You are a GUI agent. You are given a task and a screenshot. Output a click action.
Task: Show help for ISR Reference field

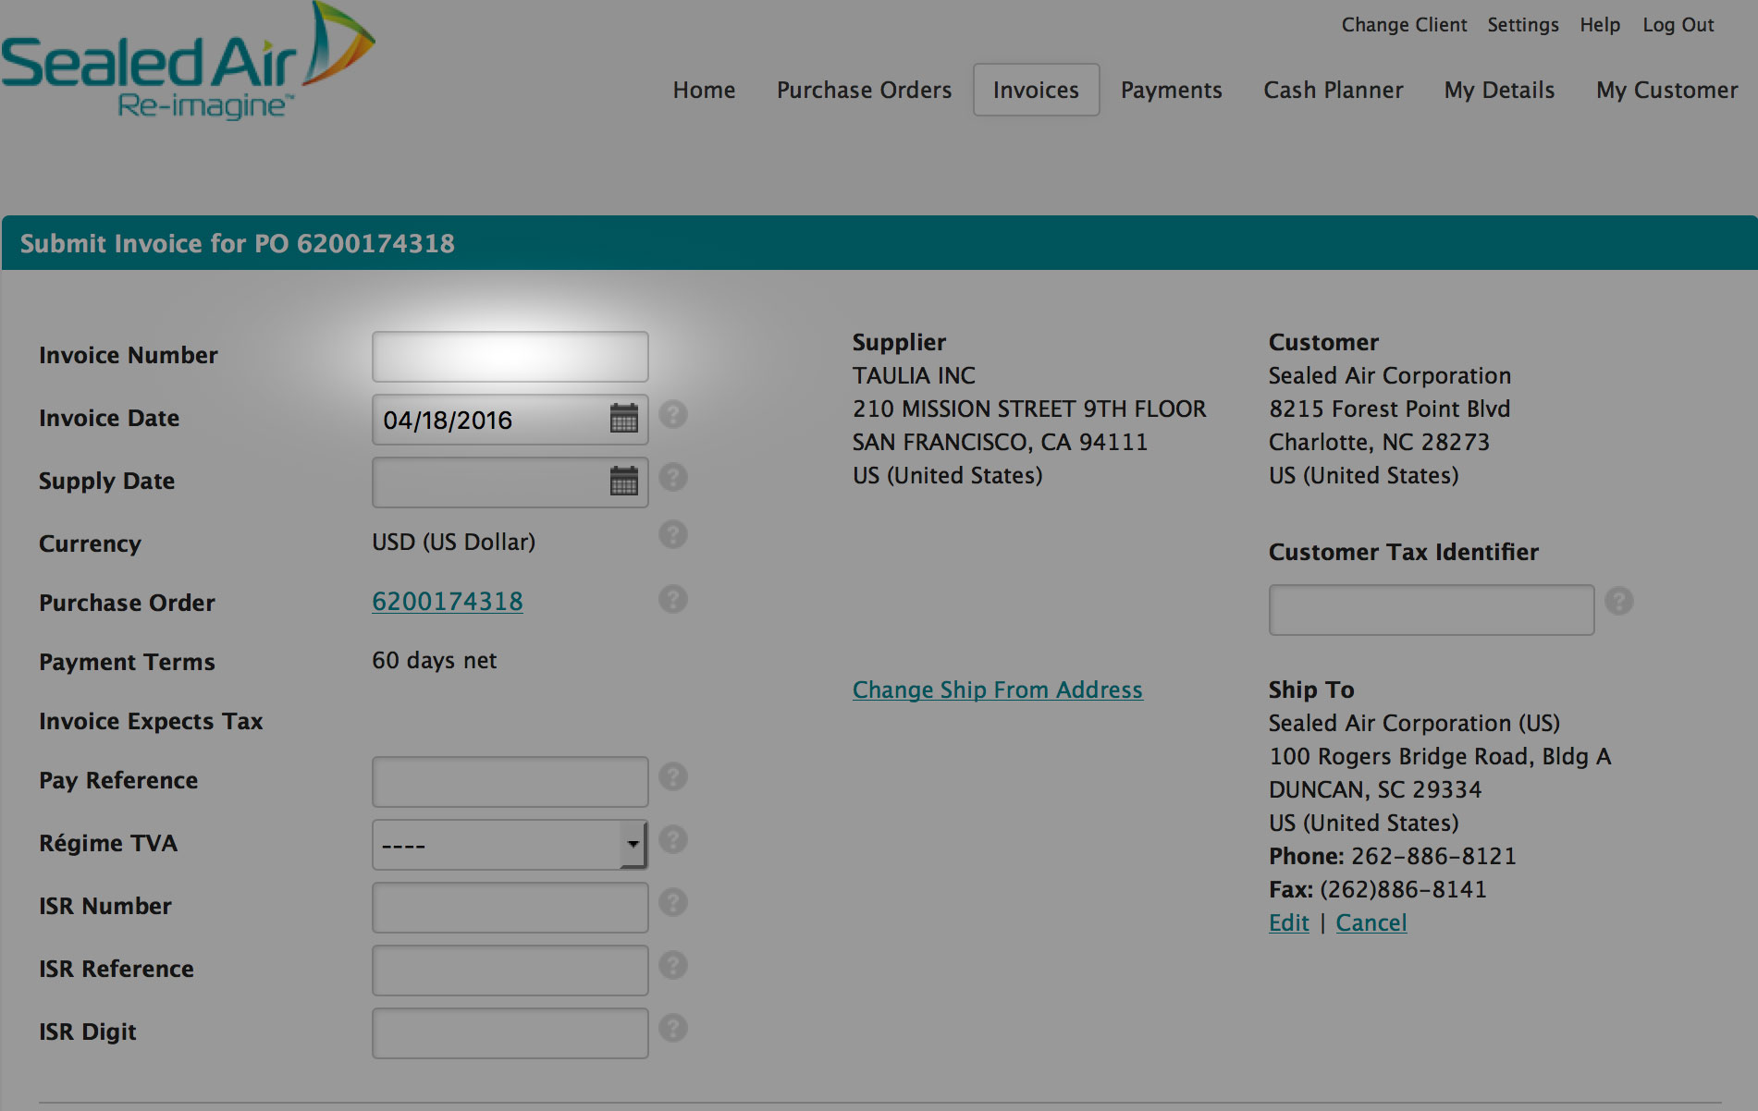673,965
